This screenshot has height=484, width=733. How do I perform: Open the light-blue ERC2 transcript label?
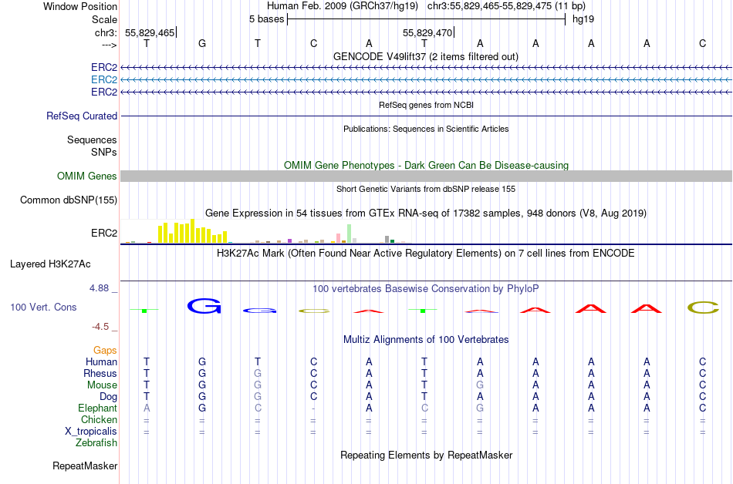pyautogui.click(x=104, y=80)
